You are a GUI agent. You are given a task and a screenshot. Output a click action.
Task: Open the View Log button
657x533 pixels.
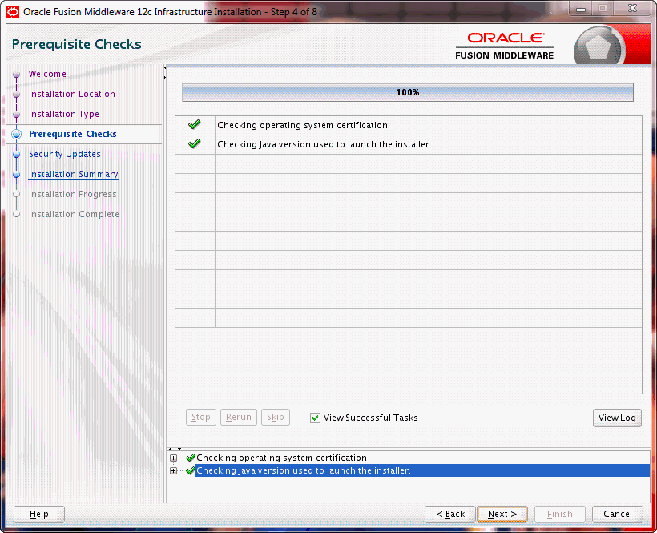click(617, 418)
